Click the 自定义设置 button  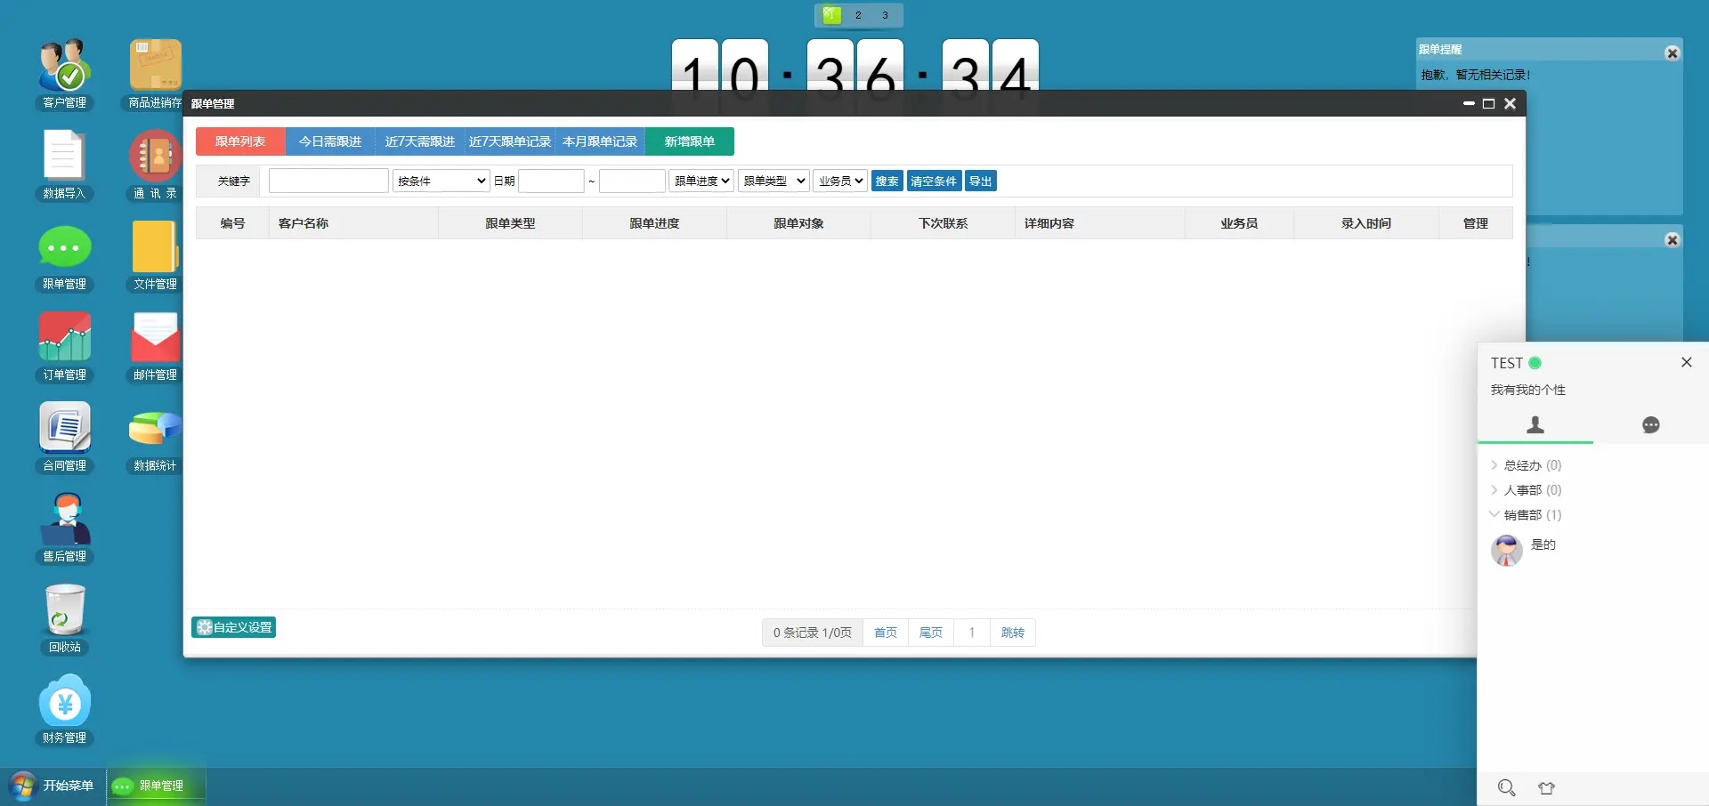click(x=233, y=627)
